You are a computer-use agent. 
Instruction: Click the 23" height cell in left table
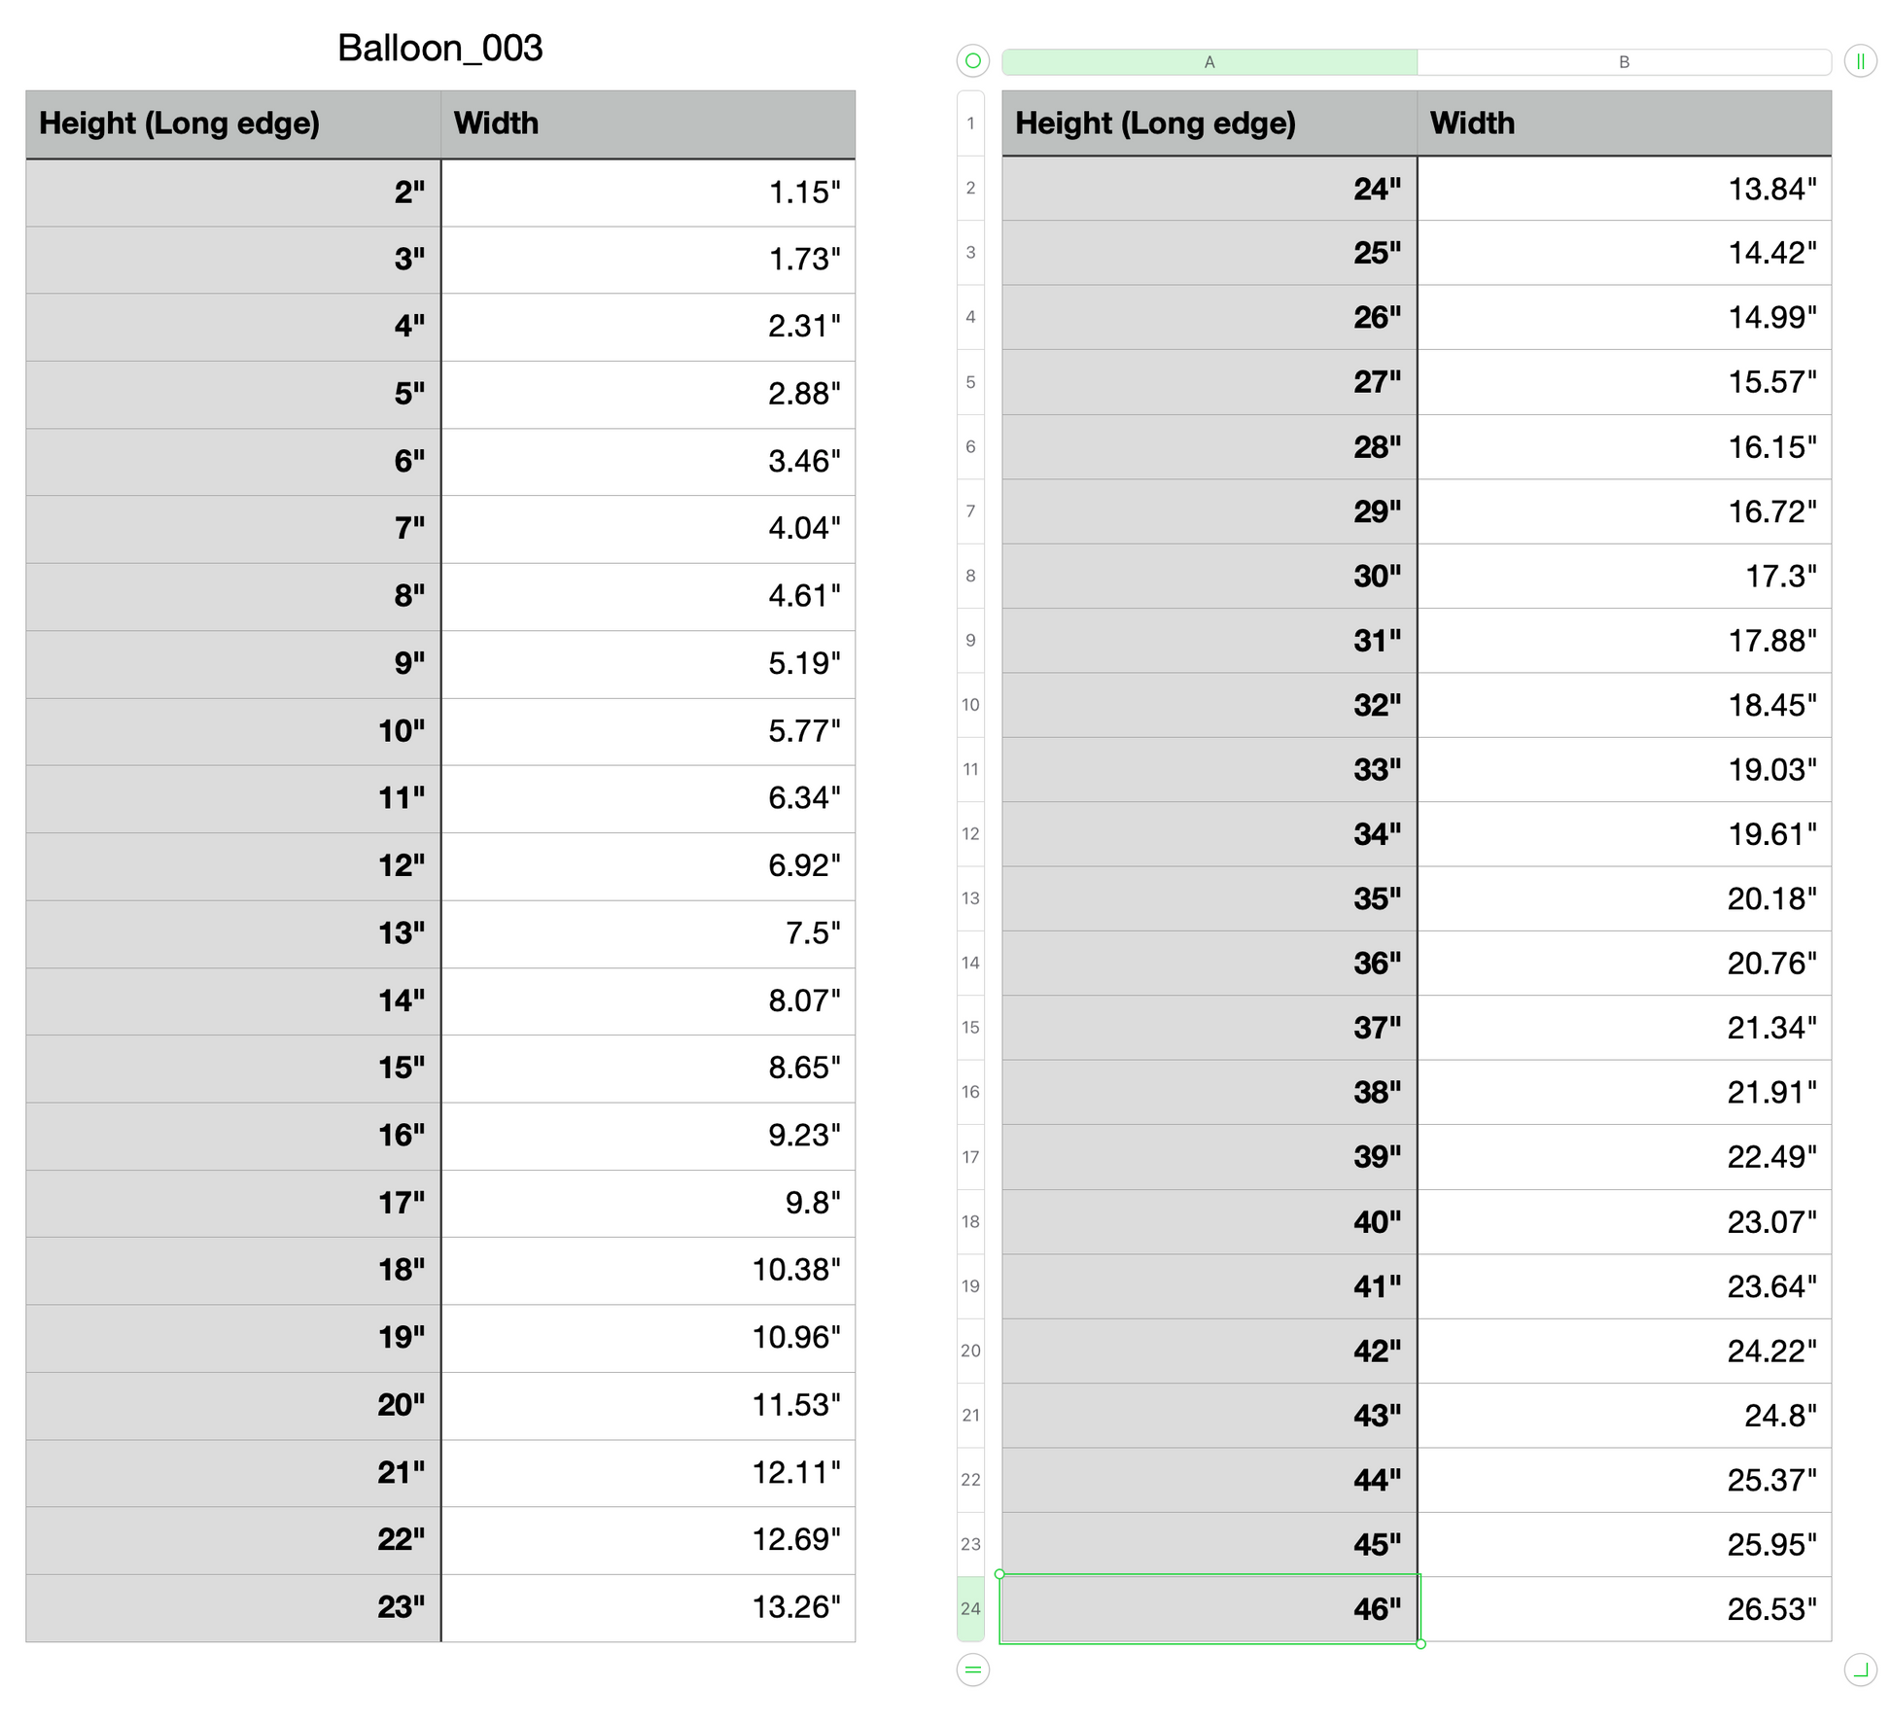click(232, 1607)
